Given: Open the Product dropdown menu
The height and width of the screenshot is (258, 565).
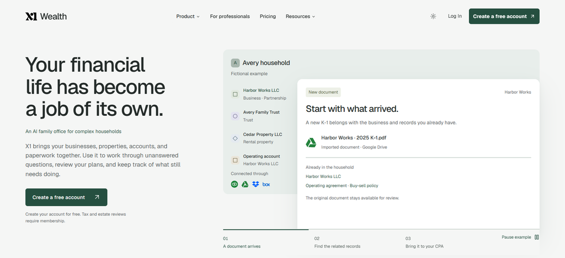Looking at the screenshot, I should [x=188, y=16].
